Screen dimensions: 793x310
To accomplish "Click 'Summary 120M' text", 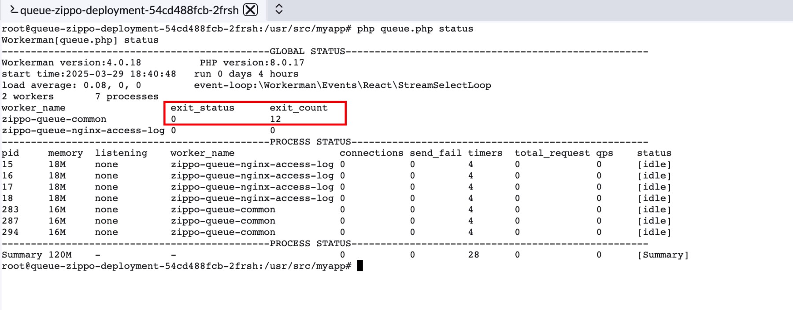I will coord(37,255).
